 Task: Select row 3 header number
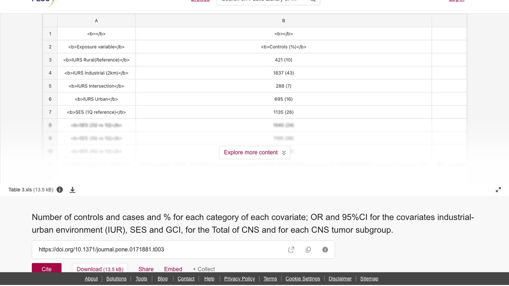[x=50, y=60]
